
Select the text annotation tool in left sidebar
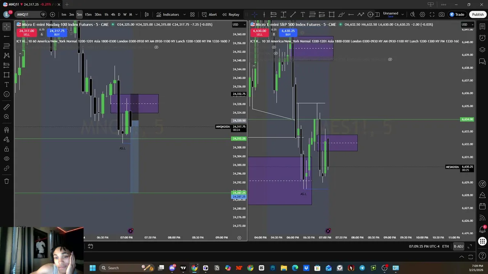6,84
